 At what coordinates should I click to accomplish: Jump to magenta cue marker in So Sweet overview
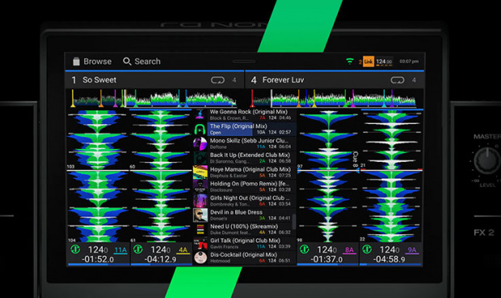tap(115, 98)
